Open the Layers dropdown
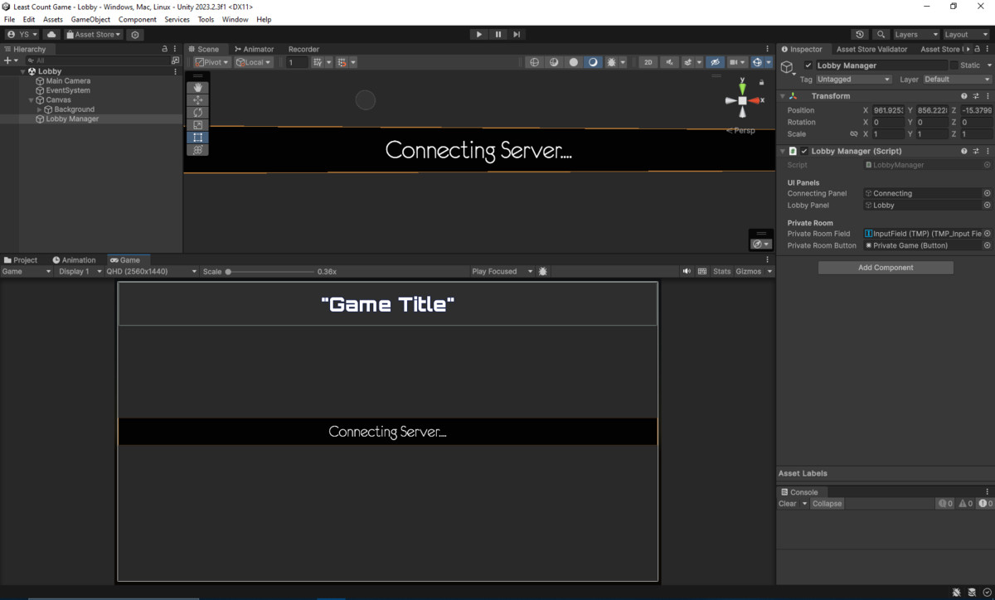995x600 pixels. point(915,34)
